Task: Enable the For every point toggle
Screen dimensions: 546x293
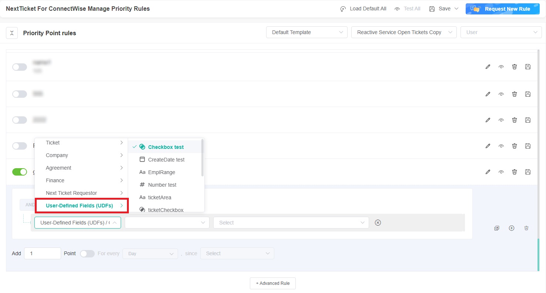Action: click(87, 253)
